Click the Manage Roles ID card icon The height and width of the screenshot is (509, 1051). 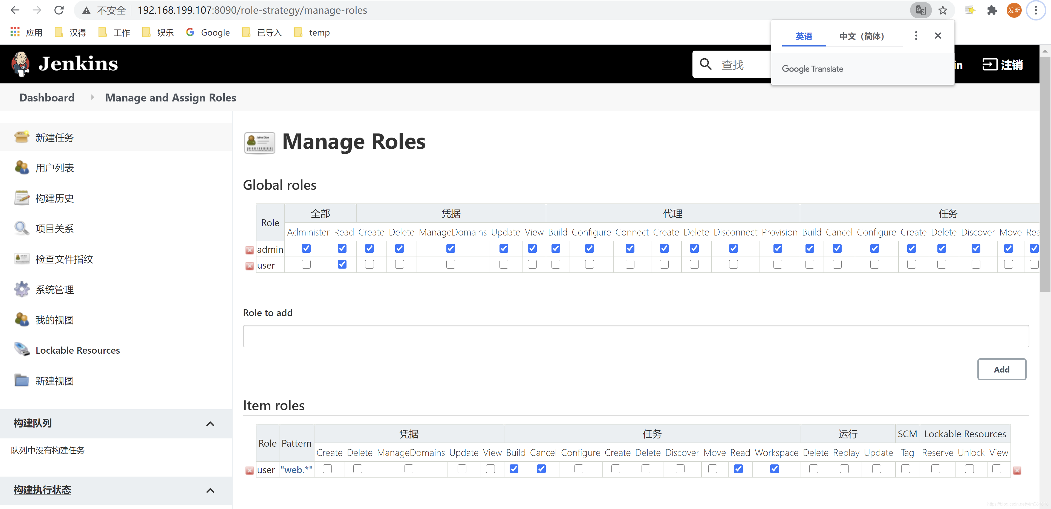coord(259,143)
